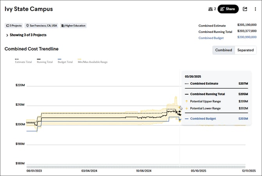Viewport: 262px width, 176px height.
Task: Open the collaborators count icon
Action: pyautogui.click(x=212, y=9)
